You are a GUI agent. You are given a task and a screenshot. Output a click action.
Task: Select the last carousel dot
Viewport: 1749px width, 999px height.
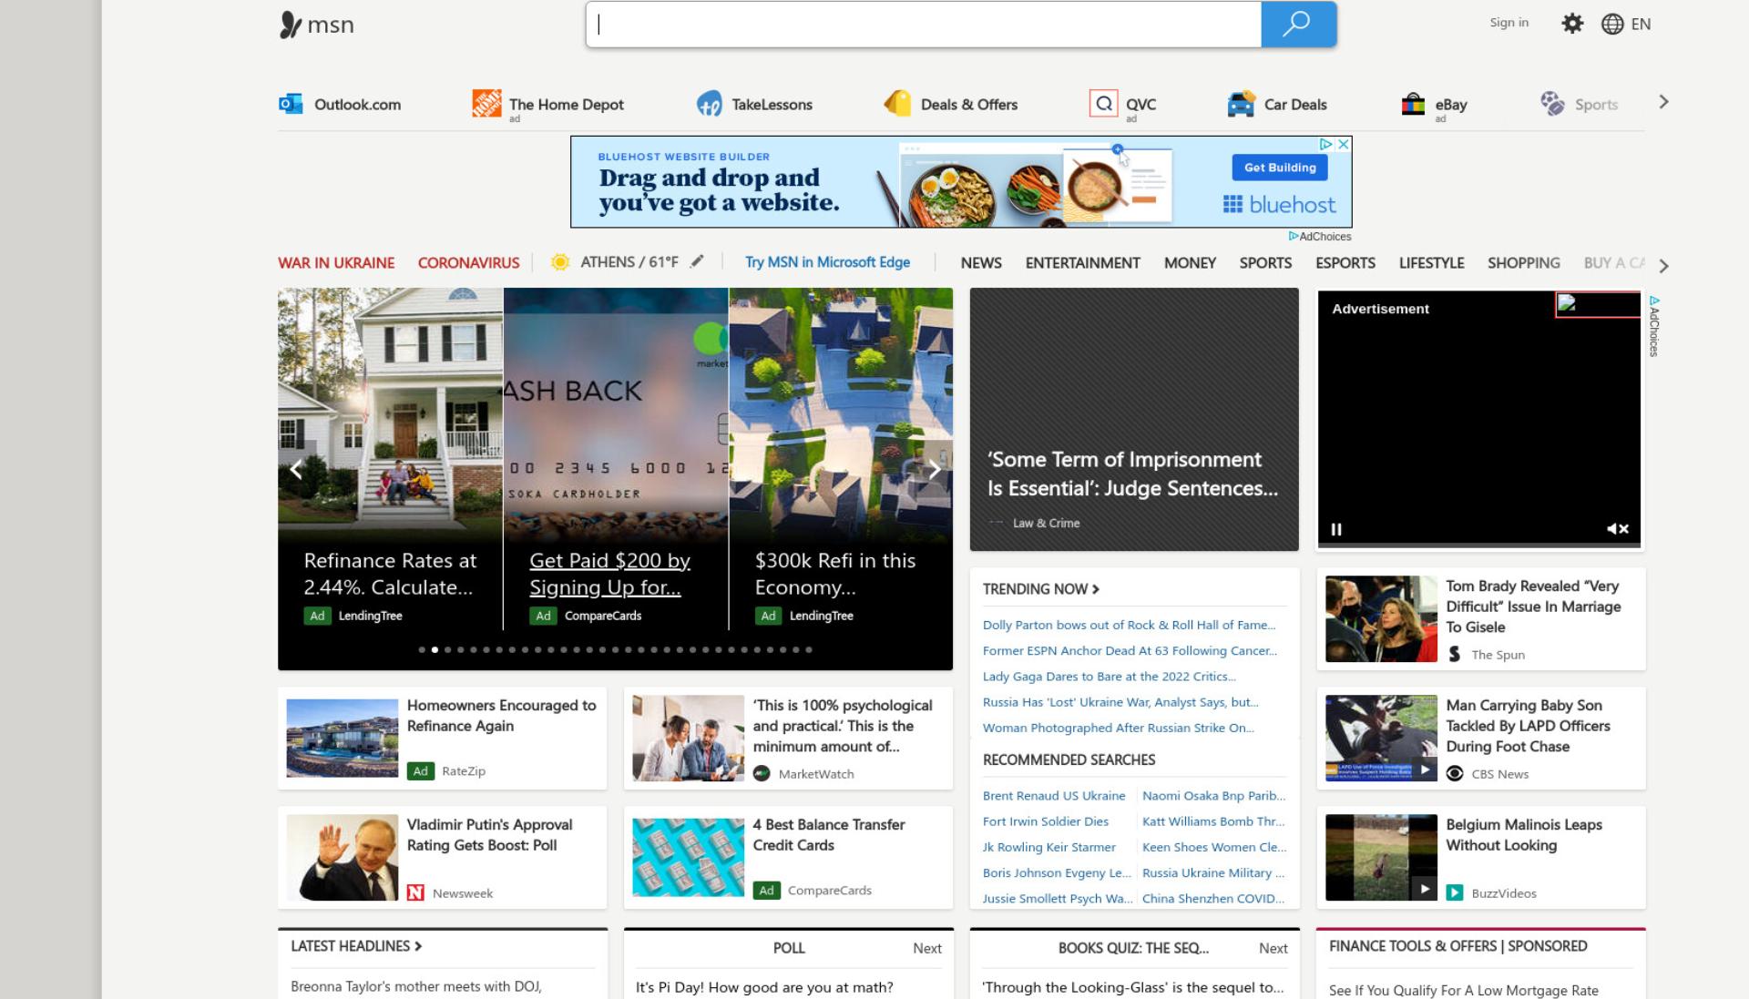click(x=808, y=649)
